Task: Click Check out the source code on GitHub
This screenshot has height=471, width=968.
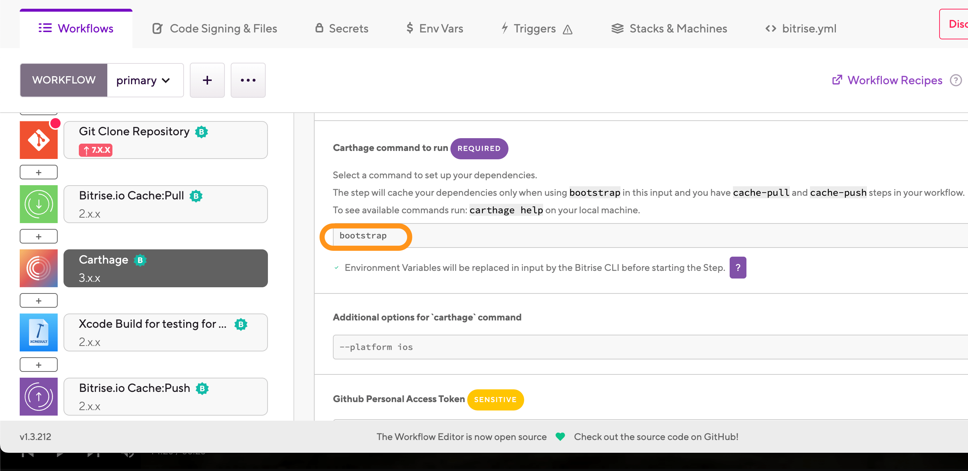Action: (x=656, y=437)
